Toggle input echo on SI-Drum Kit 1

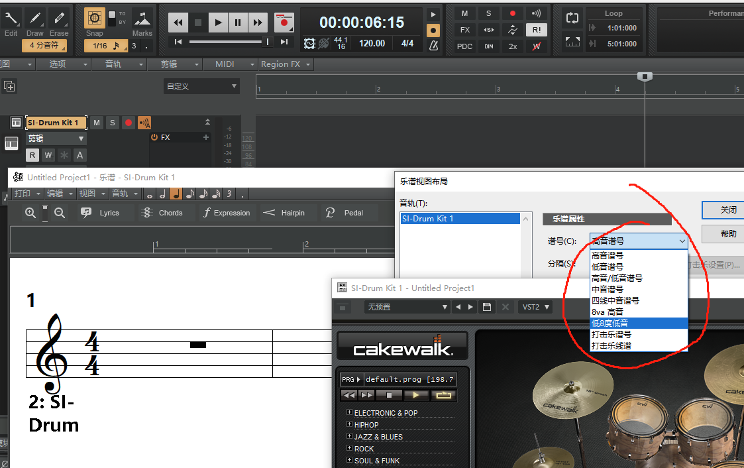144,123
